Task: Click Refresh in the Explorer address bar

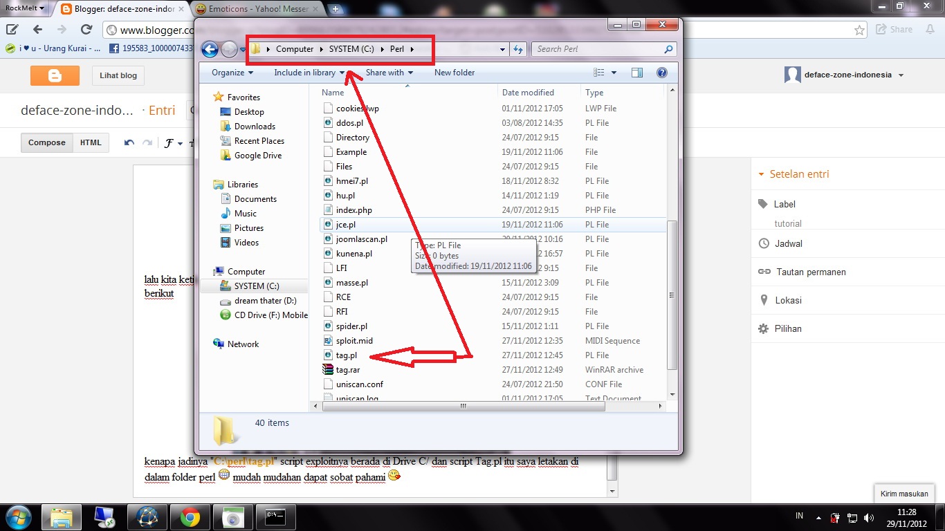Action: (517, 49)
